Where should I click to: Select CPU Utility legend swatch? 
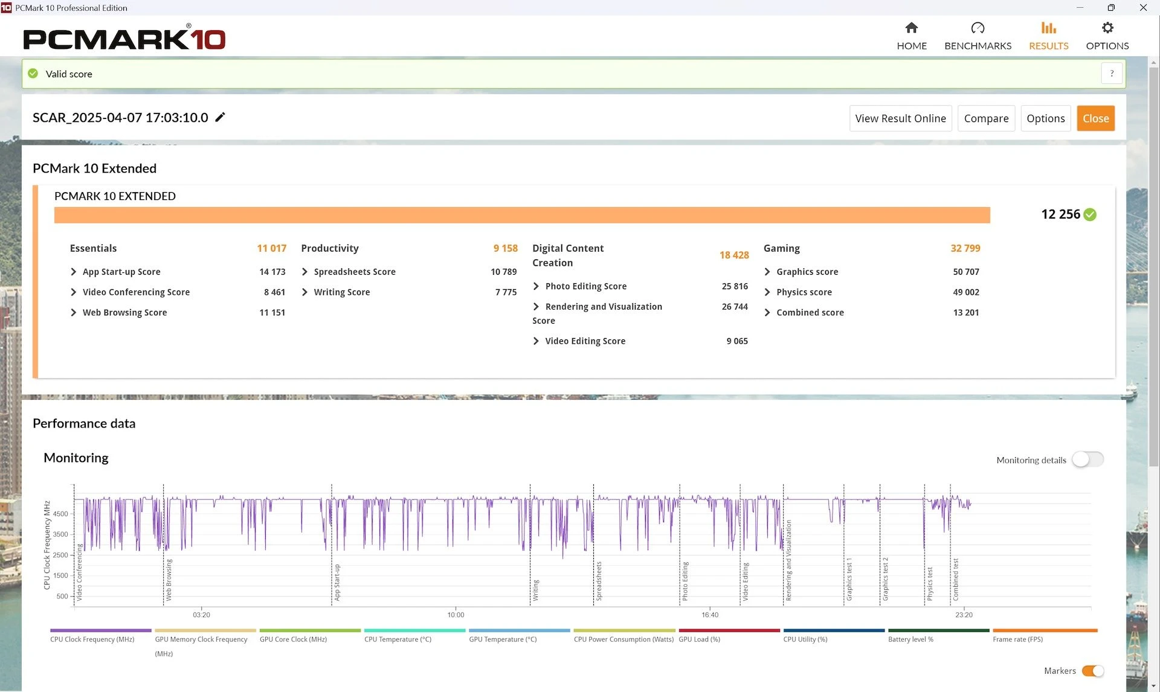pyautogui.click(x=834, y=630)
